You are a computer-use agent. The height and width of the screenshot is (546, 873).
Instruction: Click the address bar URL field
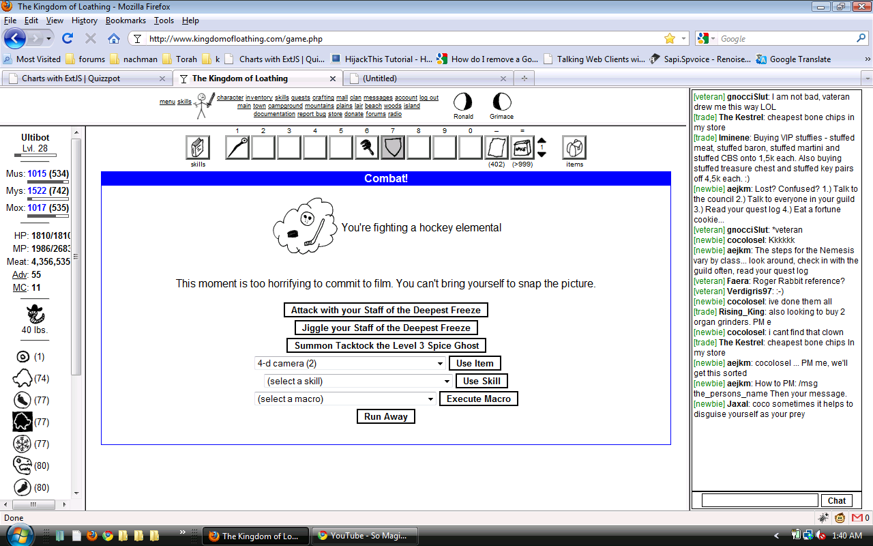tap(404, 39)
